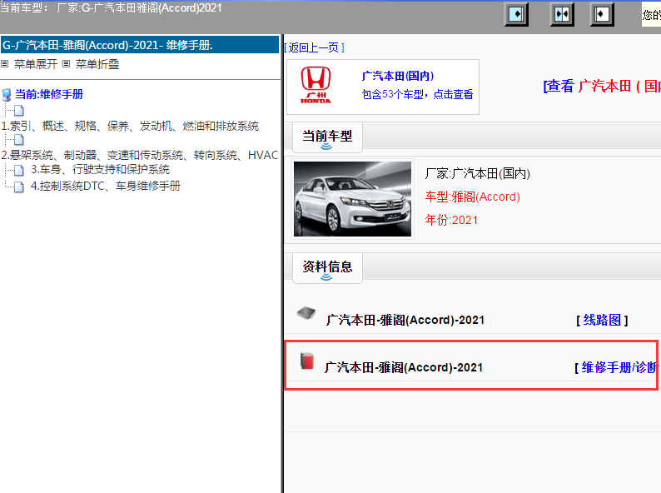Open 广汽本田(国内) manufacturer link
661x493 pixels.
pyautogui.click(x=398, y=76)
